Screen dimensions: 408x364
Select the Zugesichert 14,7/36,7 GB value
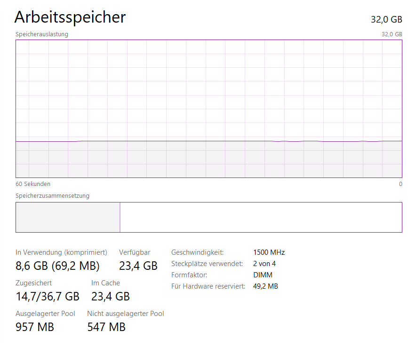[48, 297]
